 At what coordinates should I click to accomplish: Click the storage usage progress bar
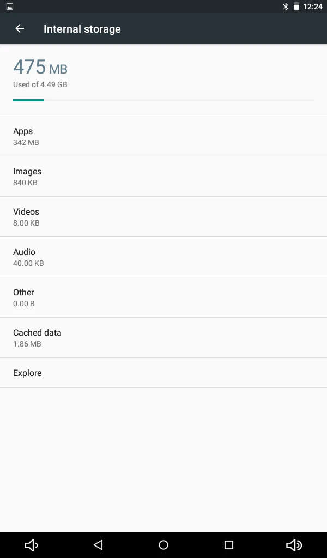point(163,100)
